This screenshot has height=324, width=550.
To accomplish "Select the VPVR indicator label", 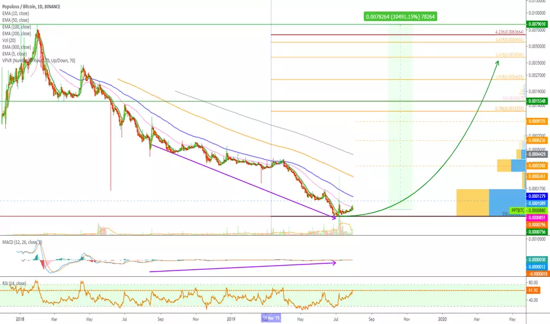I will 38,61.
